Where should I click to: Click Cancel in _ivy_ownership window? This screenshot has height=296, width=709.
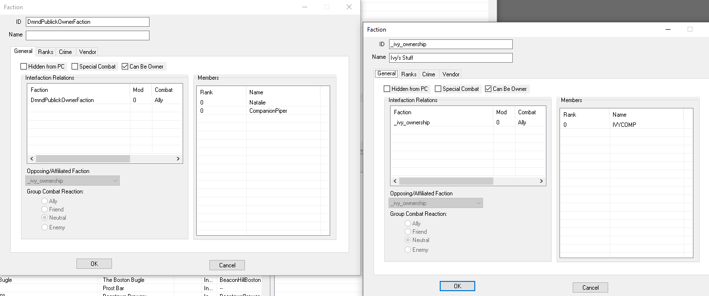(x=590, y=287)
